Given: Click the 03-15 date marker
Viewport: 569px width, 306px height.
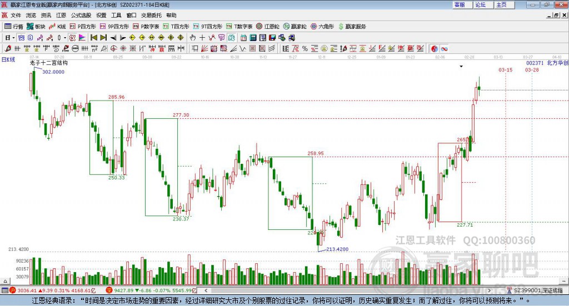Looking at the screenshot, I should [x=506, y=69].
